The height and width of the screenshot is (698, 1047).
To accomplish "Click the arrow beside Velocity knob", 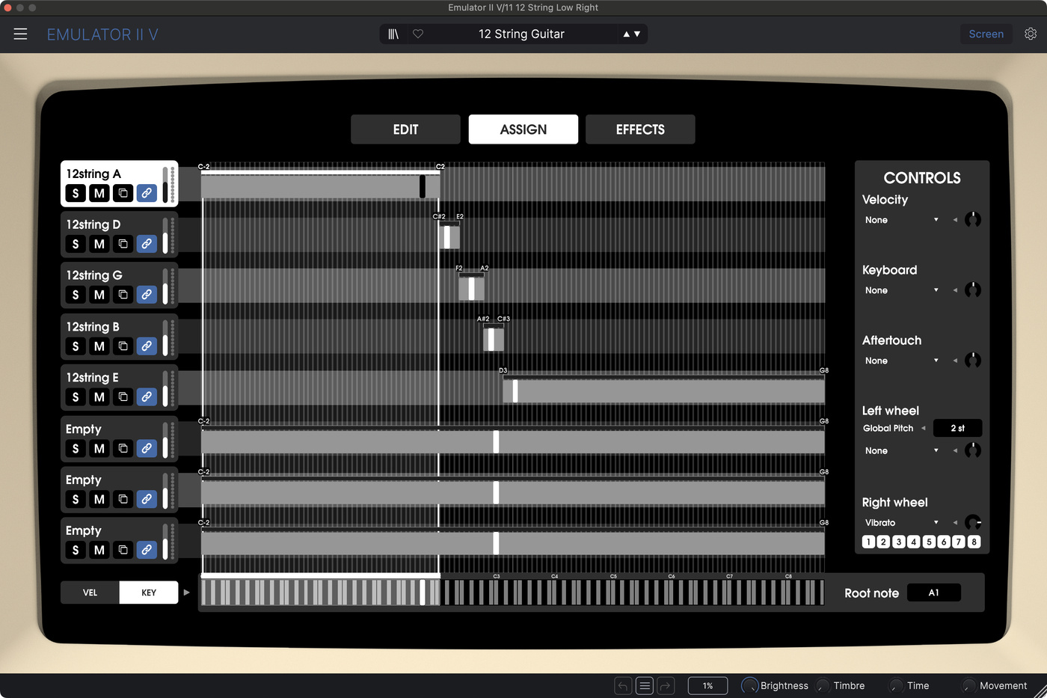I will pyautogui.click(x=955, y=220).
